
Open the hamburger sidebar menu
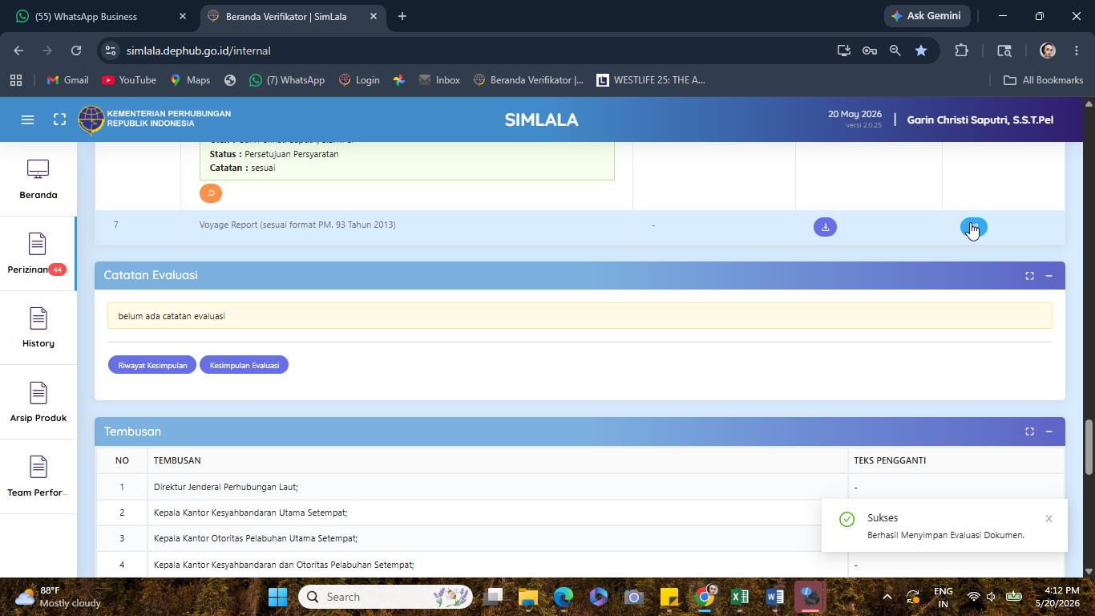27,120
